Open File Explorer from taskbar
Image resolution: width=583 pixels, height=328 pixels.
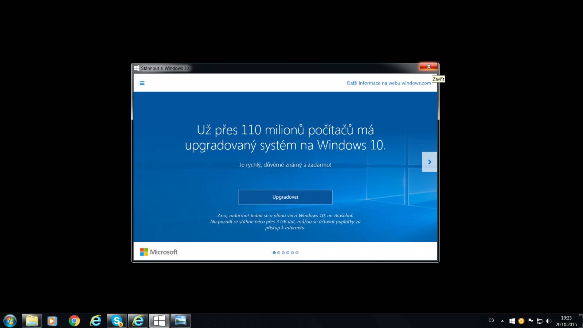pyautogui.click(x=32, y=321)
